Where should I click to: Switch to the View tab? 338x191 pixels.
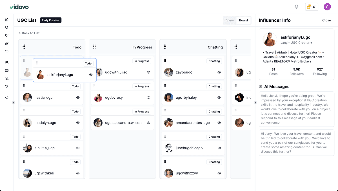[230, 20]
